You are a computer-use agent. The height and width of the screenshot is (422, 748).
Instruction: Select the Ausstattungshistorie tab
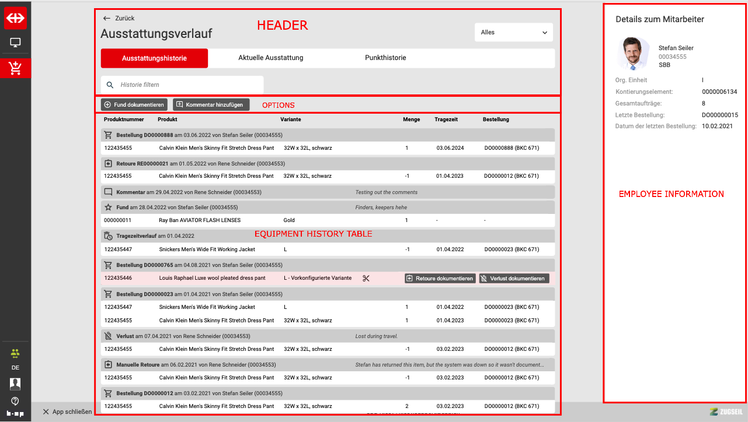point(154,58)
